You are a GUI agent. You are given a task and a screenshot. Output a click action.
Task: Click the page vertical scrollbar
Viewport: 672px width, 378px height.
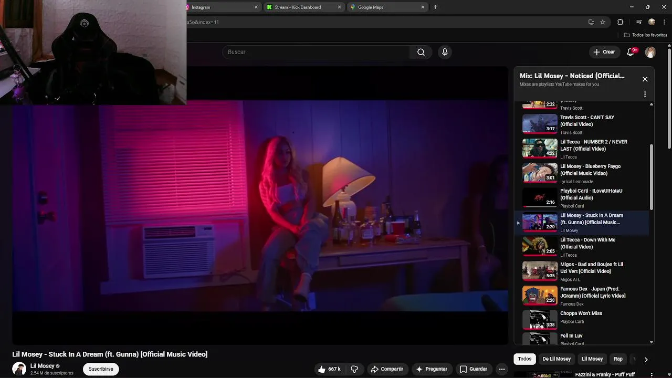pos(669,100)
